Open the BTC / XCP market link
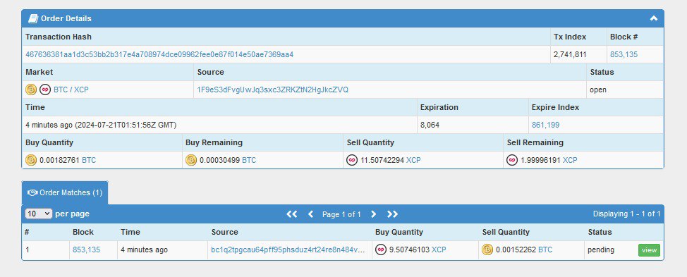687x277 pixels. pos(71,90)
